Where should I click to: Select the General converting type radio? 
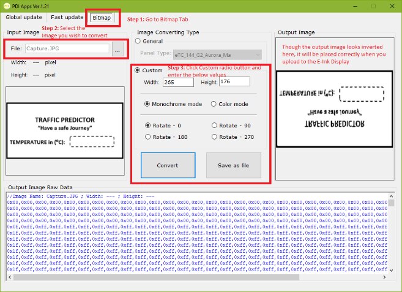pyautogui.click(x=138, y=41)
